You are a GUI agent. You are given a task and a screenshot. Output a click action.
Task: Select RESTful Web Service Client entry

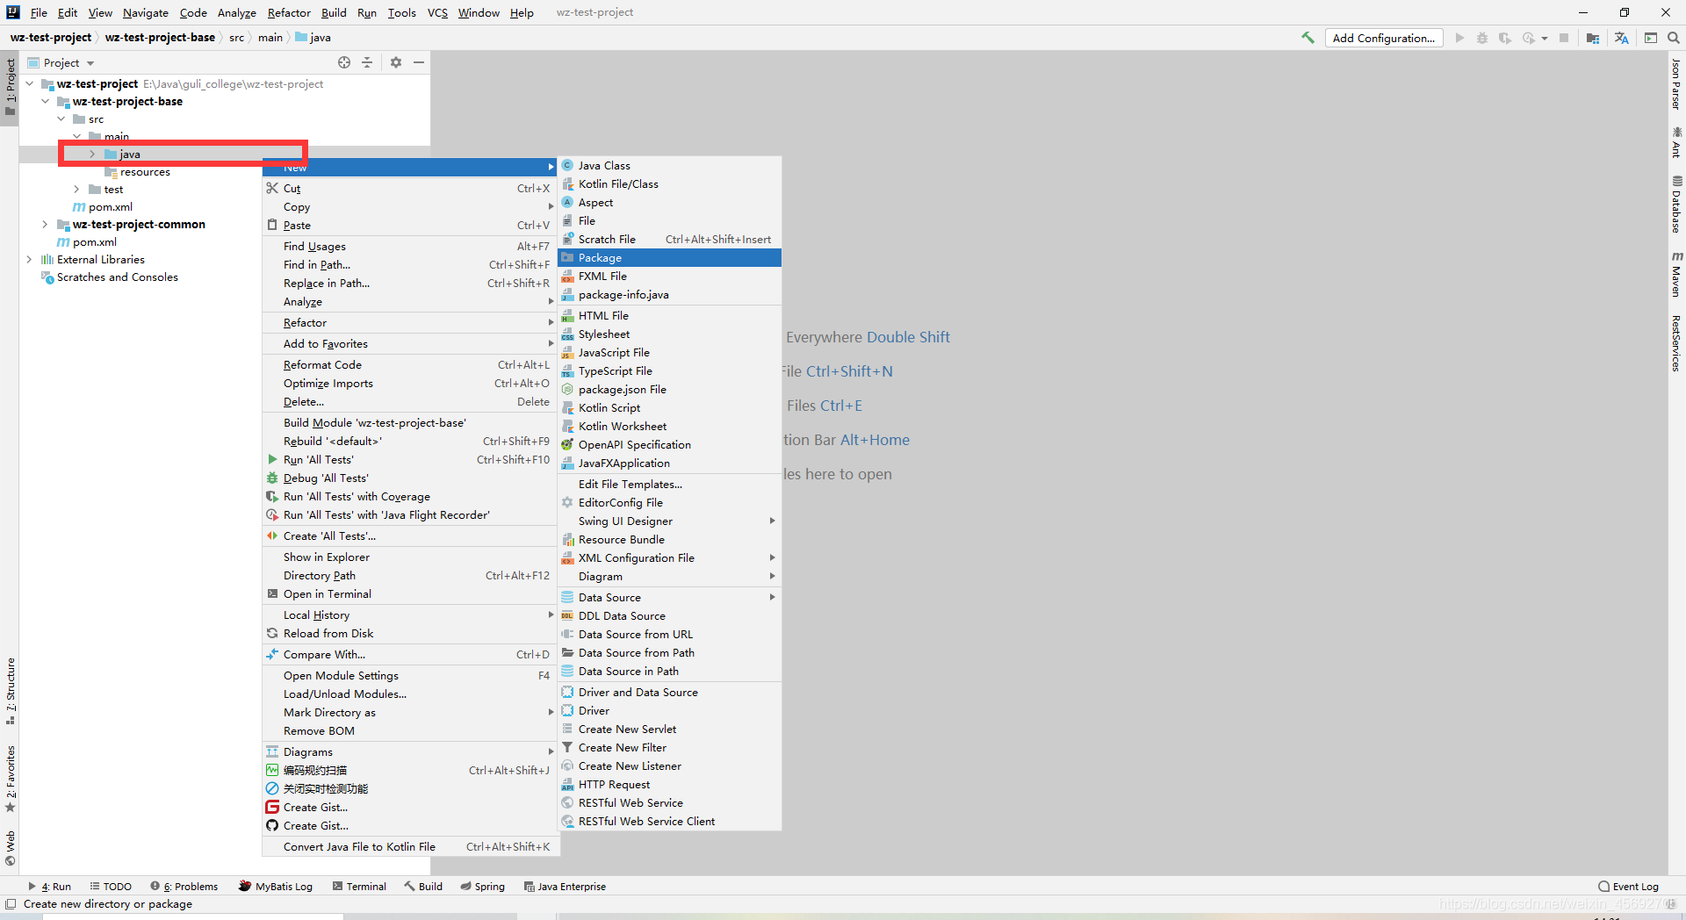point(669,821)
